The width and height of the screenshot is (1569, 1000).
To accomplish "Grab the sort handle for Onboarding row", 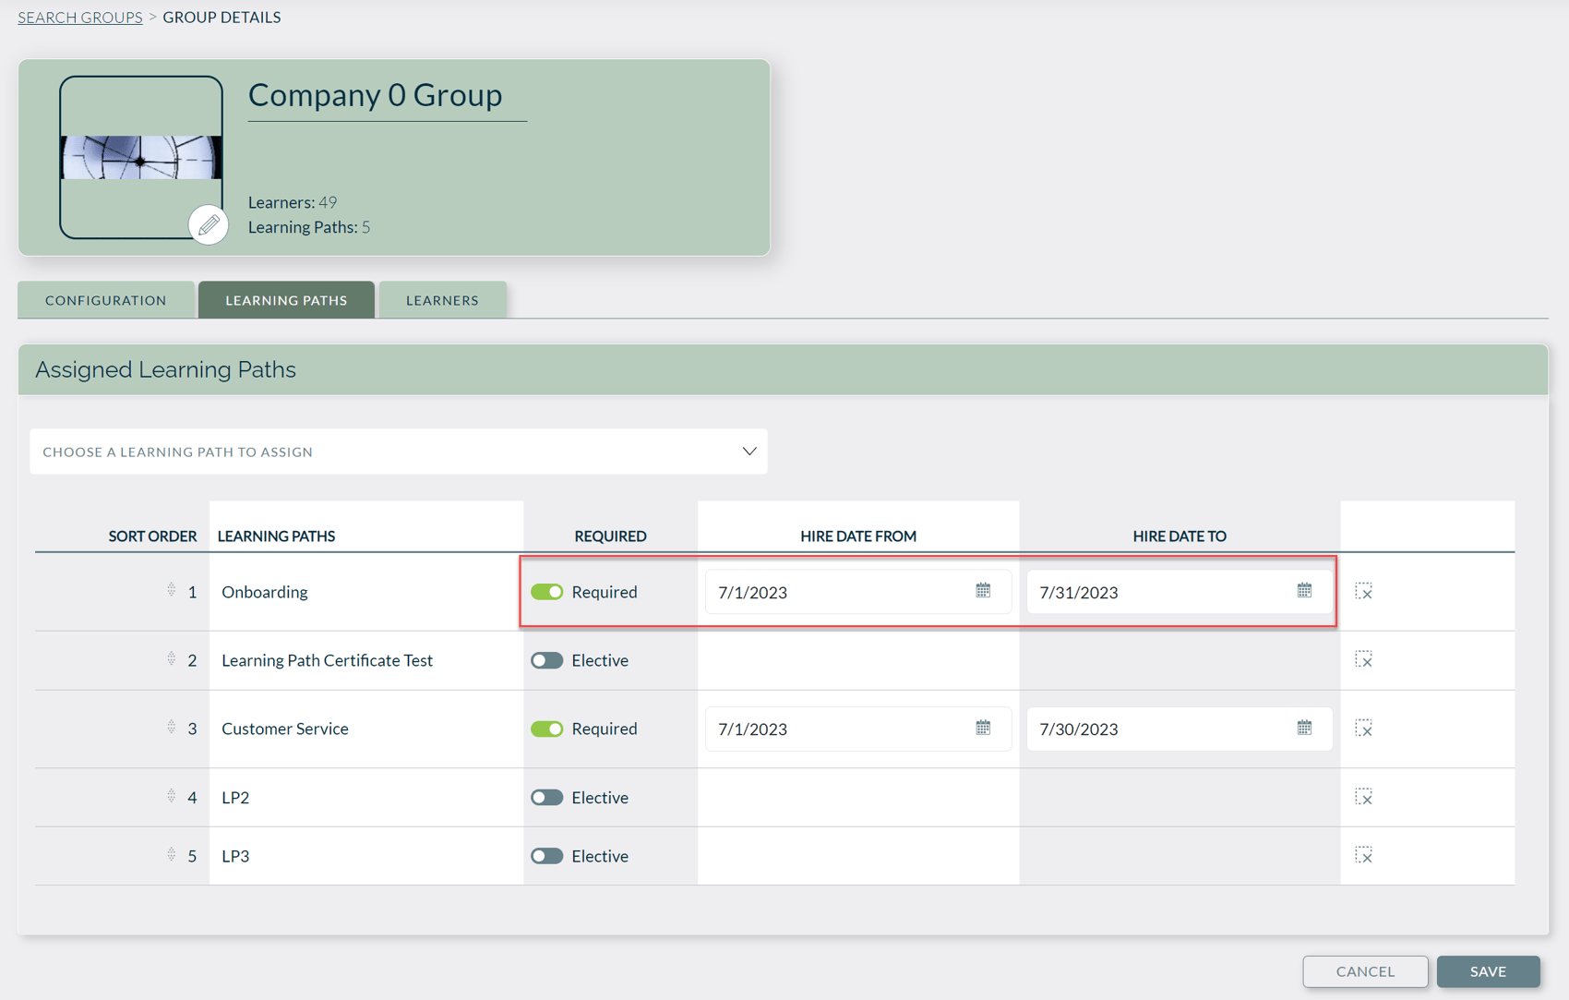I will [172, 589].
